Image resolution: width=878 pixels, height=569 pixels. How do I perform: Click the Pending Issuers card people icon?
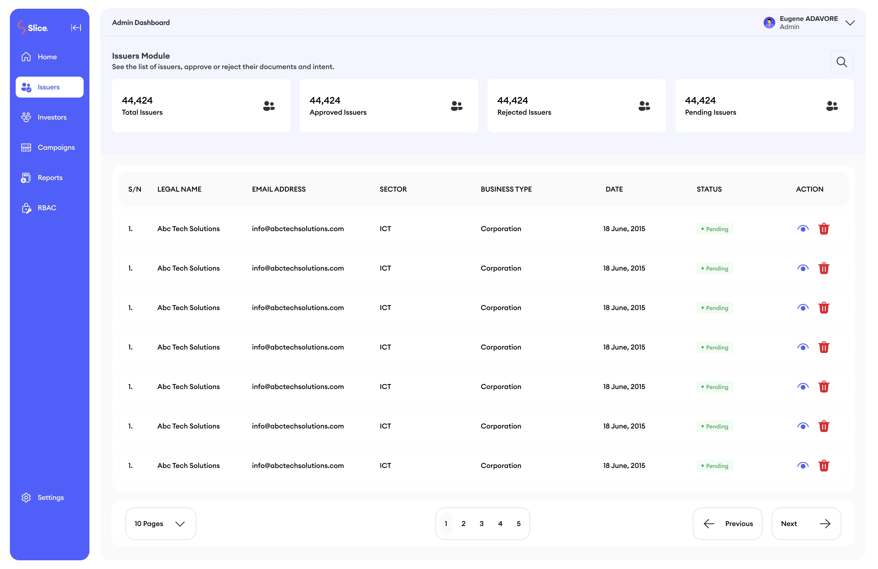click(x=832, y=106)
